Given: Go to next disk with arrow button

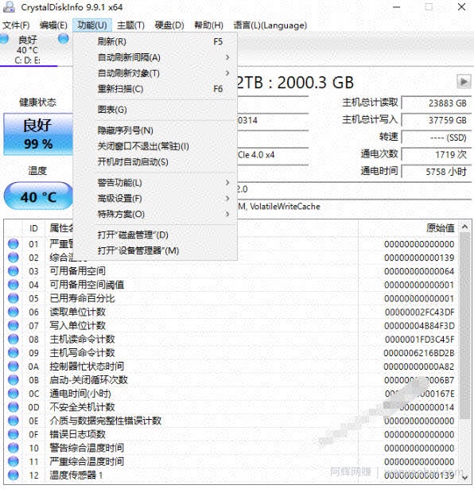Looking at the screenshot, I should (464, 82).
